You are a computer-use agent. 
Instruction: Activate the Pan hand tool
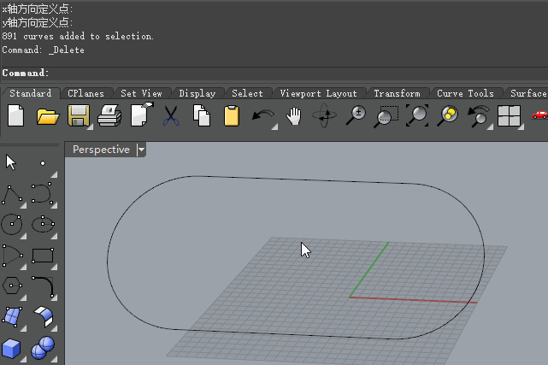tap(293, 116)
